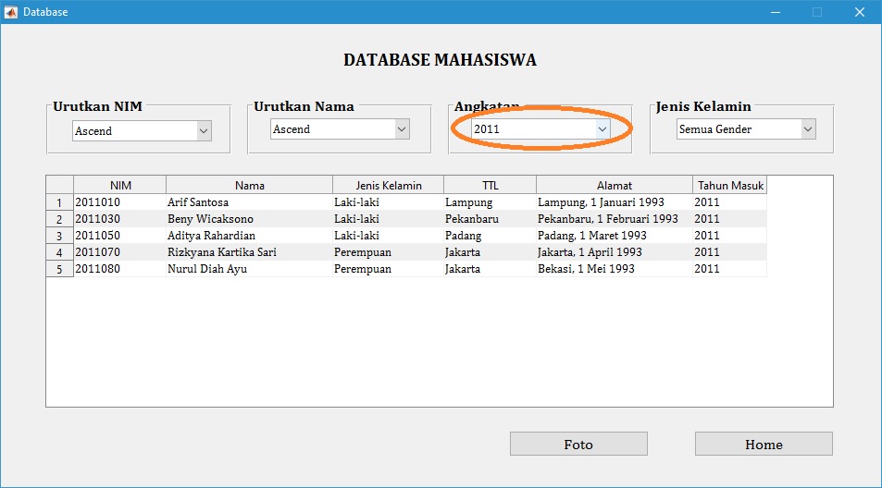Expand the Urutkan Nama sort dropdown
Screen dimensions: 882x488
[340, 129]
